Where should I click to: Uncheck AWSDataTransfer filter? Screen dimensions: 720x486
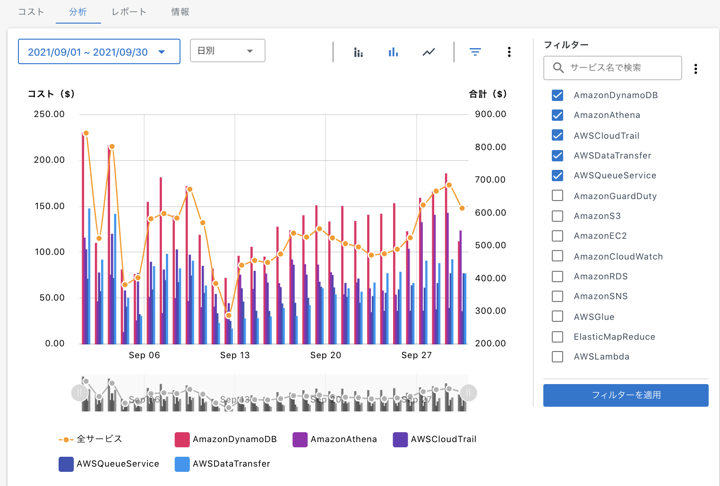pos(557,155)
